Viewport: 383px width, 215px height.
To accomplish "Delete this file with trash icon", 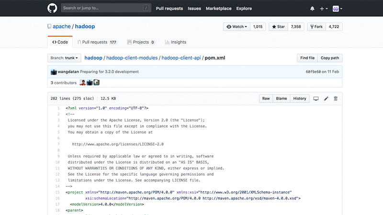I will [336, 98].
